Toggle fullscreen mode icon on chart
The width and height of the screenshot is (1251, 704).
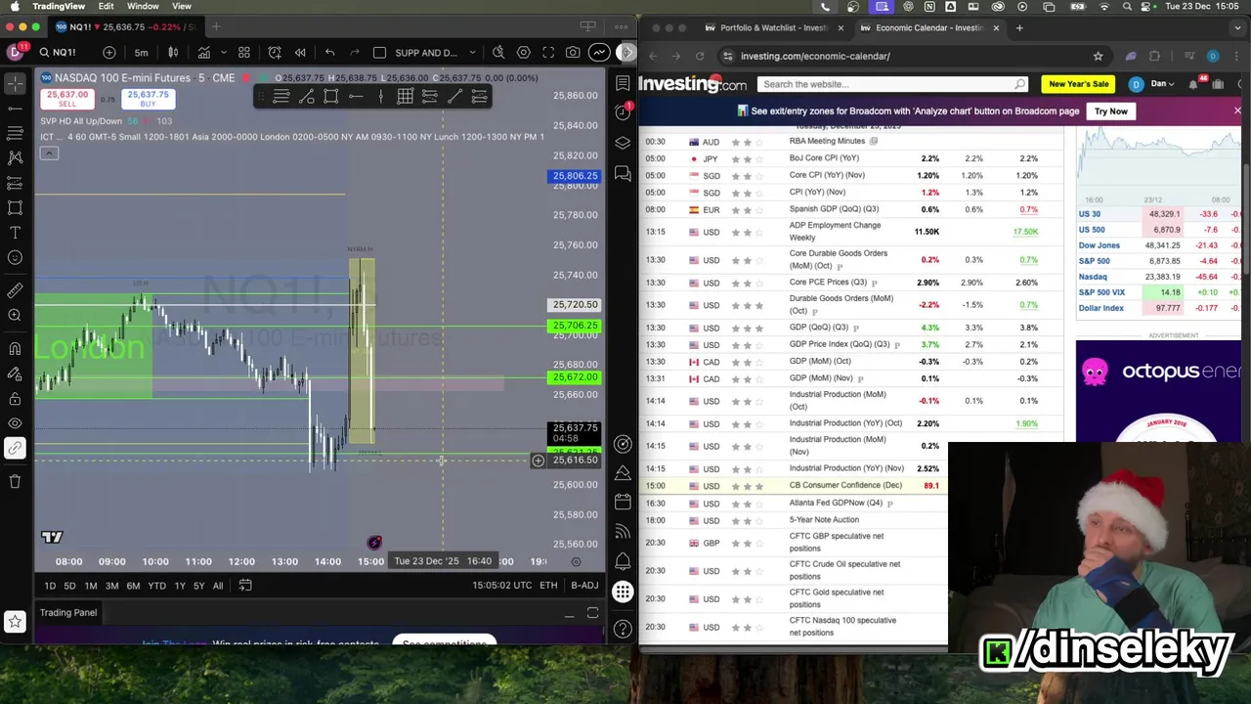click(x=548, y=52)
